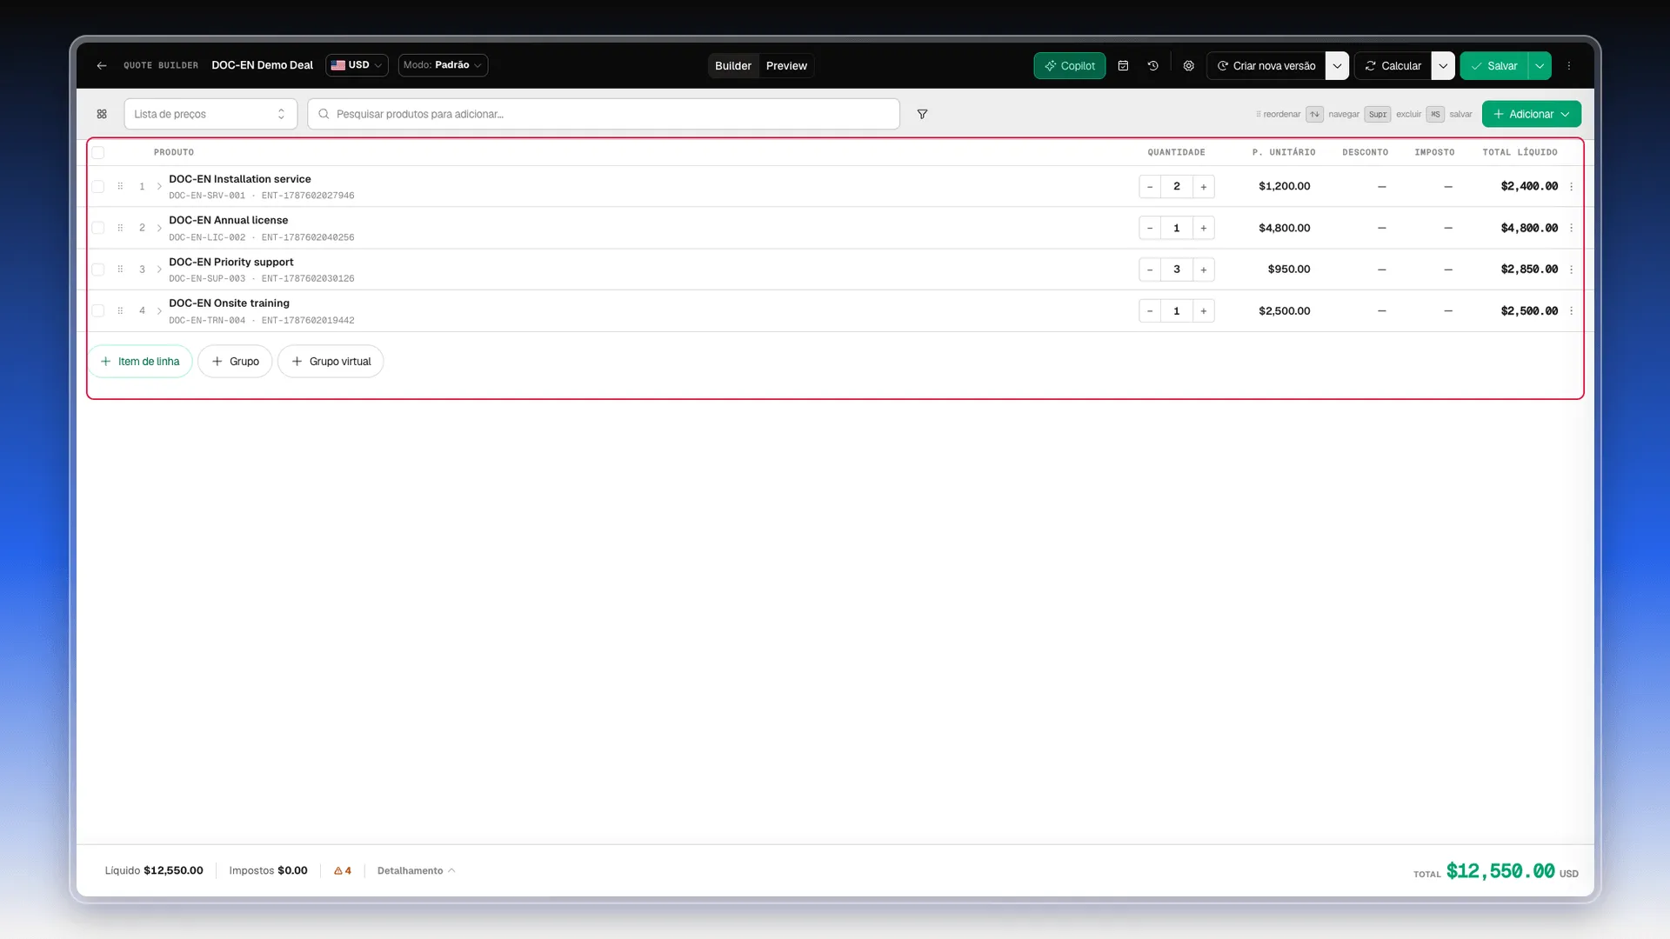Add a new Item de linha
1670x939 pixels.
(140, 362)
